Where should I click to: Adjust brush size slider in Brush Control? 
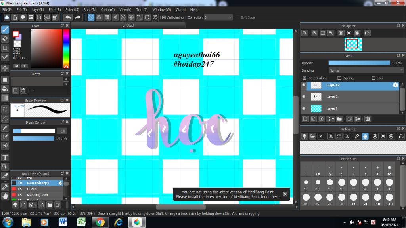coord(34,131)
